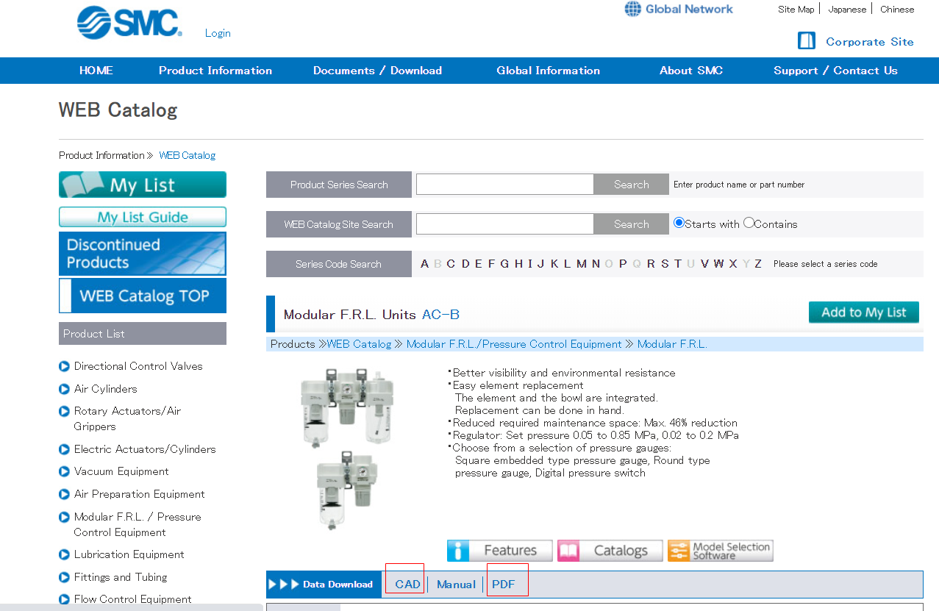The width and height of the screenshot is (939, 611).
Task: Open the Product Information menu
Action: click(215, 71)
